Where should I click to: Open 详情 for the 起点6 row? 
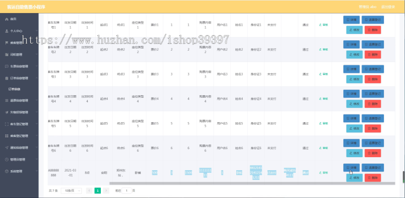point(351,143)
